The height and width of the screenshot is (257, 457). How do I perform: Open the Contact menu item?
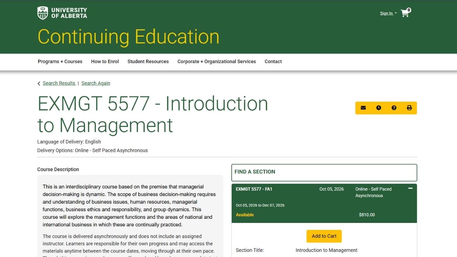273,61
